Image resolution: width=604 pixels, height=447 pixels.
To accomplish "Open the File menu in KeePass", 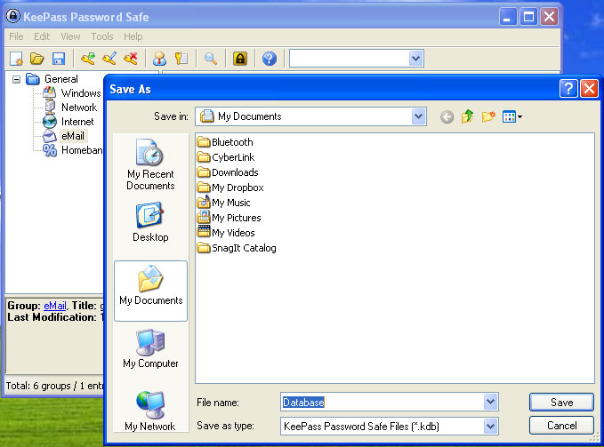I will (x=16, y=36).
